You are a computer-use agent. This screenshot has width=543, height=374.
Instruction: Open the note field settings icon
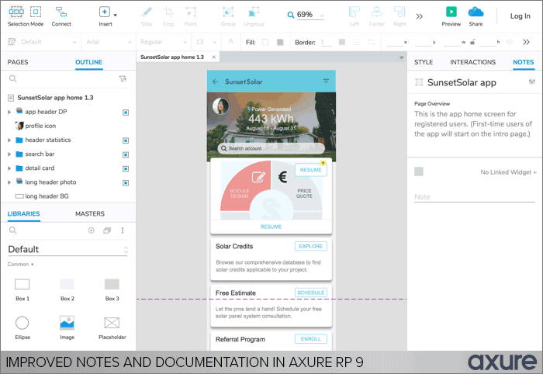pyautogui.click(x=532, y=81)
